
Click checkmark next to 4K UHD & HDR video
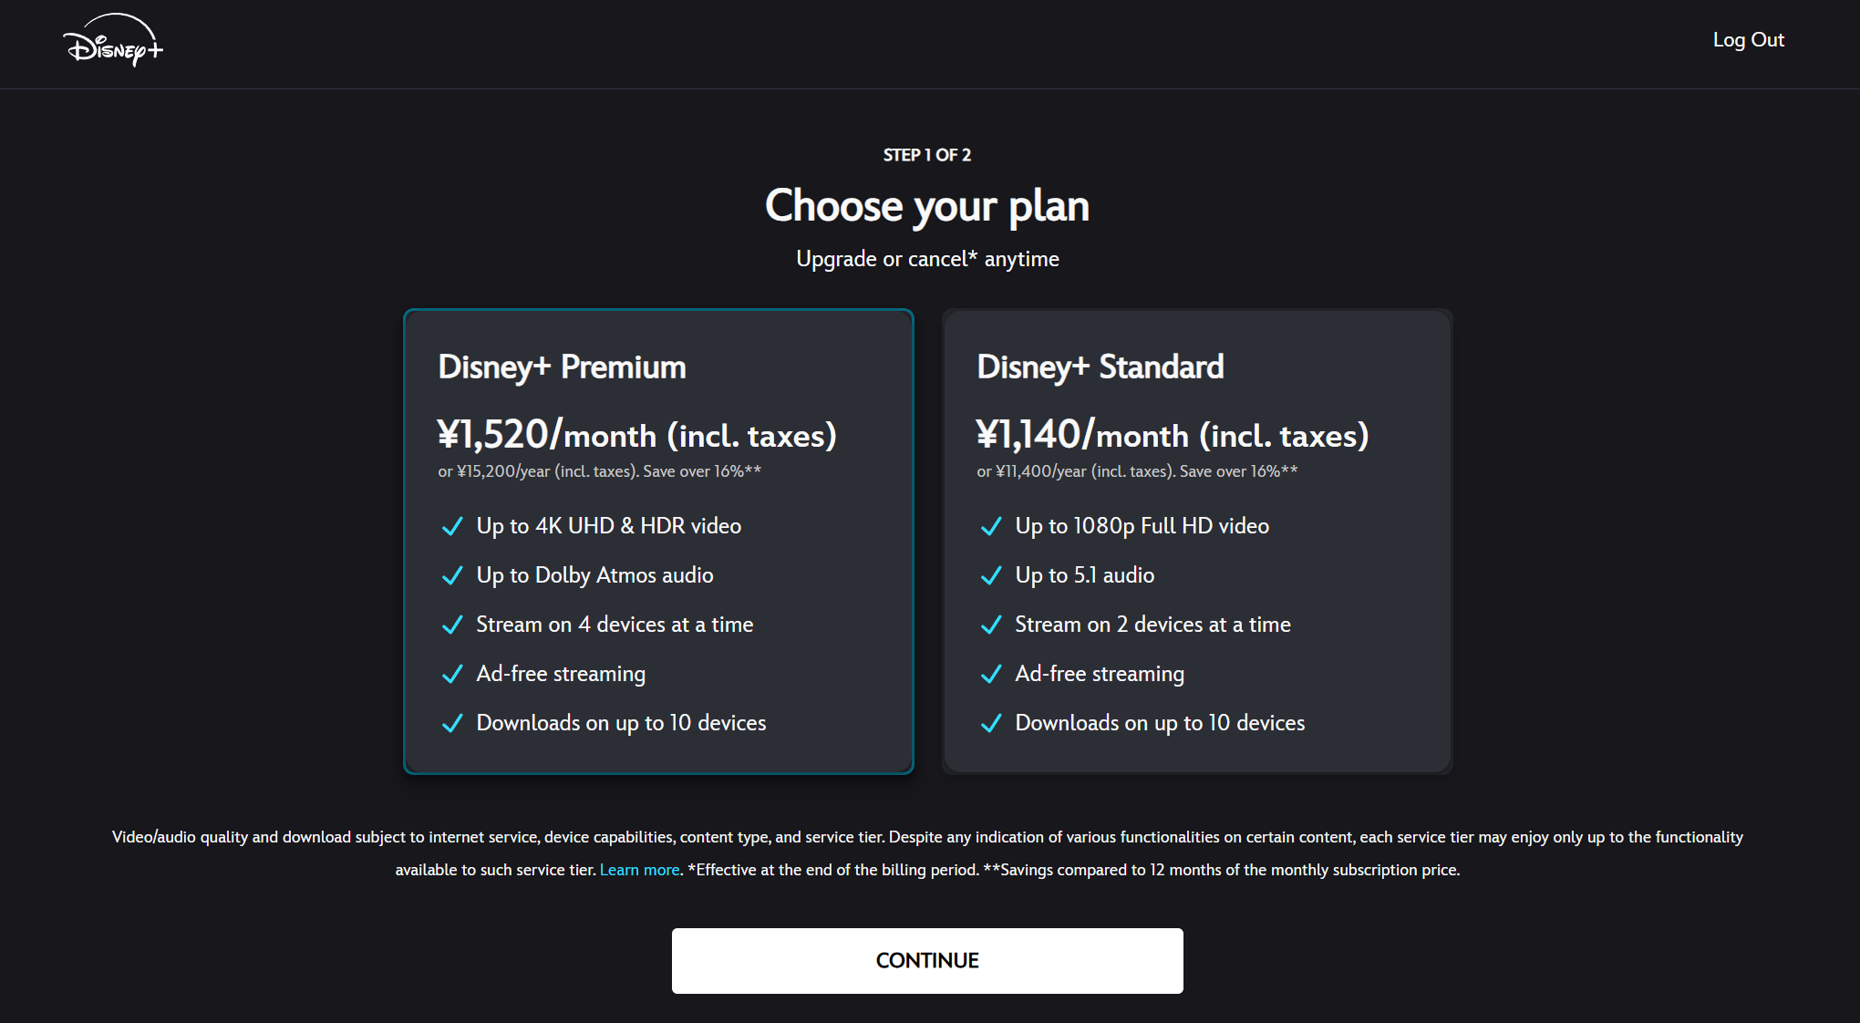tap(452, 527)
